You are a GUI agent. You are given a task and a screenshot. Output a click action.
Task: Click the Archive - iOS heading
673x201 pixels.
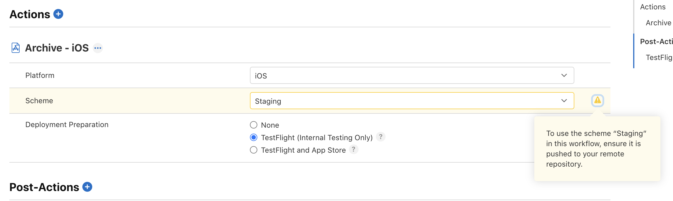coord(57,48)
